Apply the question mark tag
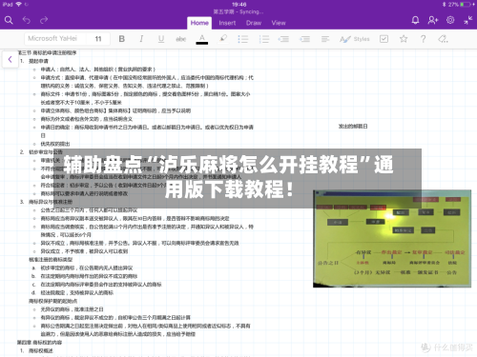 pos(424,39)
